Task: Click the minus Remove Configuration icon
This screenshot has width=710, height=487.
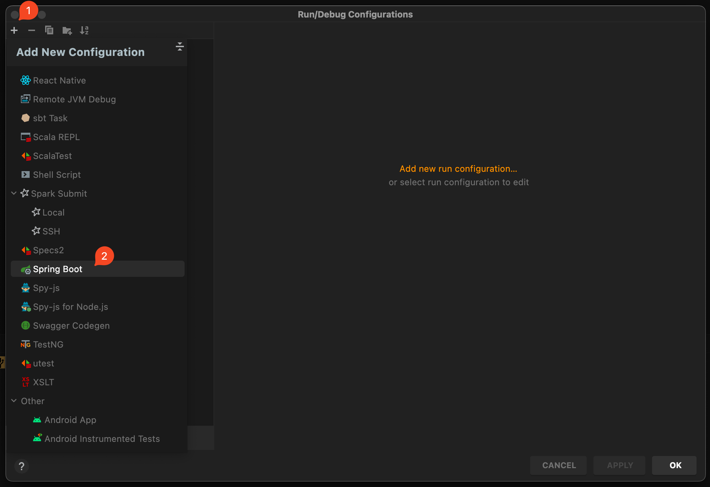Action: [32, 31]
